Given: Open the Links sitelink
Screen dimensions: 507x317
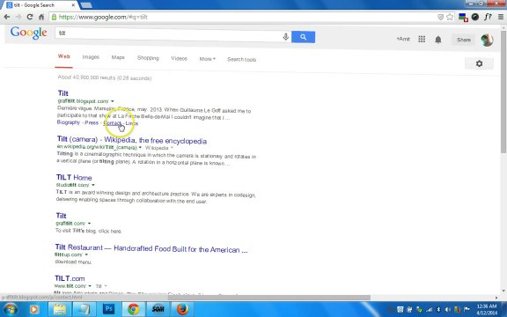Looking at the screenshot, I should coord(132,123).
